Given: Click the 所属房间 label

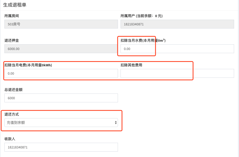Looking at the screenshot, I should click(12, 16).
